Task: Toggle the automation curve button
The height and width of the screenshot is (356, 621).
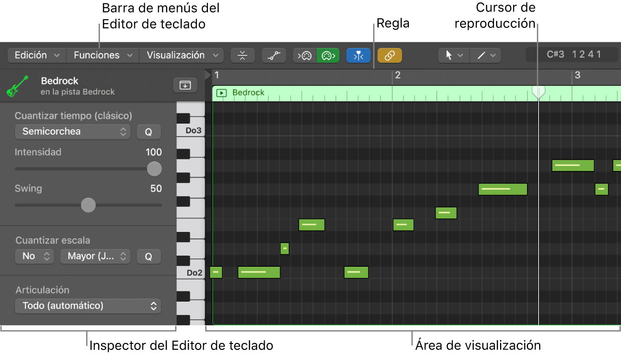Action: (x=274, y=55)
